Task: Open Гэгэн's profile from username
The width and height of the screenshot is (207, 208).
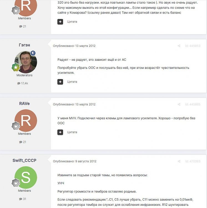Action: (x=24, y=45)
